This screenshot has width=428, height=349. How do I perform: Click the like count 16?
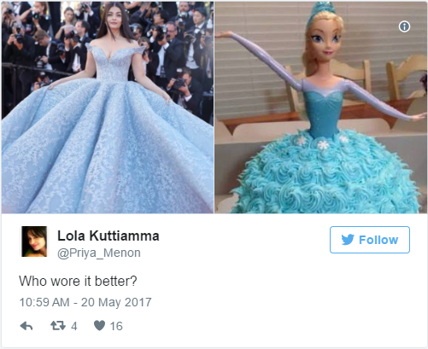116,326
